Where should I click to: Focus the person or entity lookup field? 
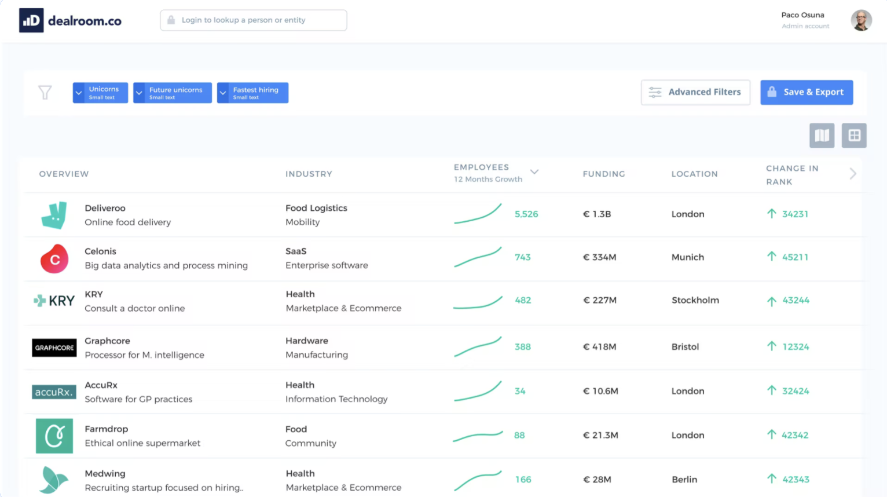(x=254, y=20)
